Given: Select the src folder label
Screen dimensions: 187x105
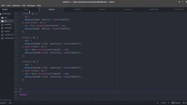Looking at the screenshot, I should click(6, 21).
